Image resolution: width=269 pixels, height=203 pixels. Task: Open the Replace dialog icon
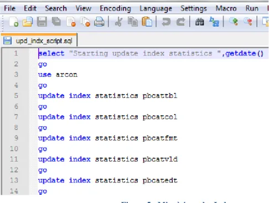214,22
